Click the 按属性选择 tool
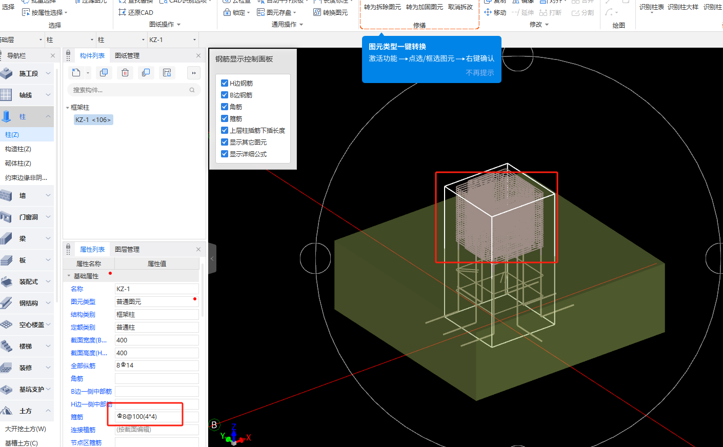The image size is (723, 447). click(45, 12)
